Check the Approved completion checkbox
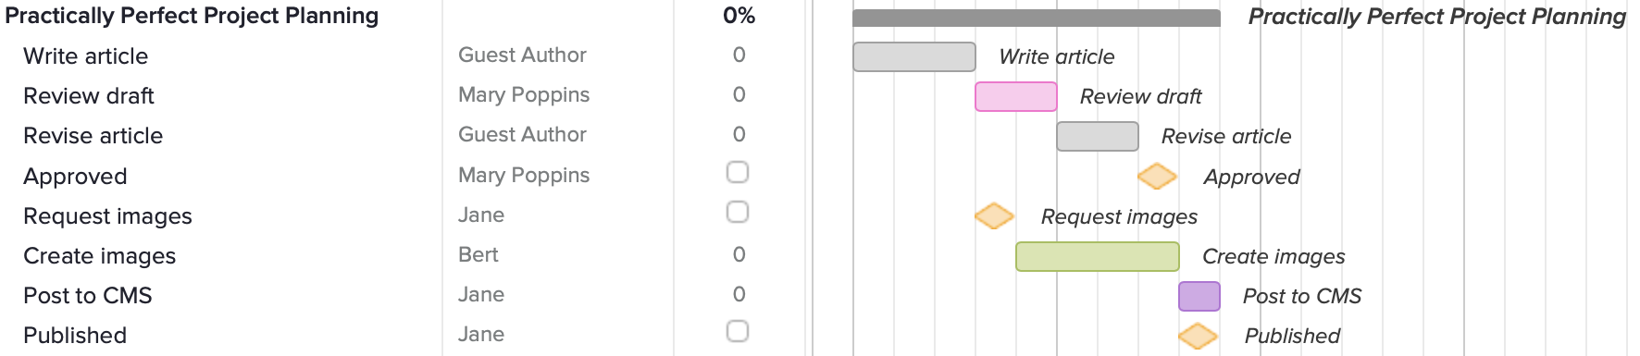The image size is (1640, 356). click(x=738, y=173)
